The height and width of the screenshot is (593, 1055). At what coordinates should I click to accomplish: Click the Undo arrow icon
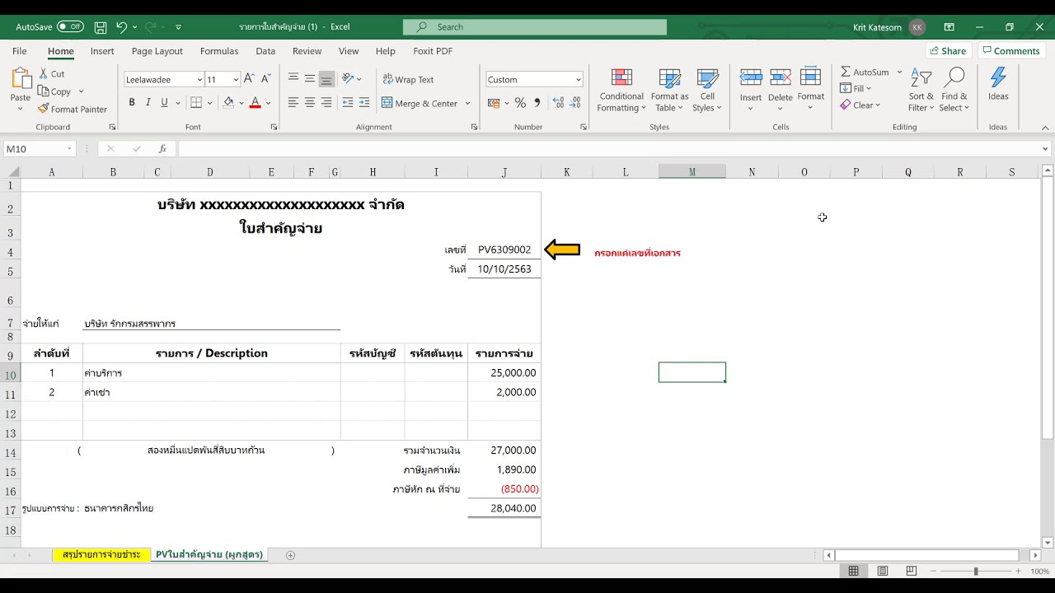[x=122, y=27]
